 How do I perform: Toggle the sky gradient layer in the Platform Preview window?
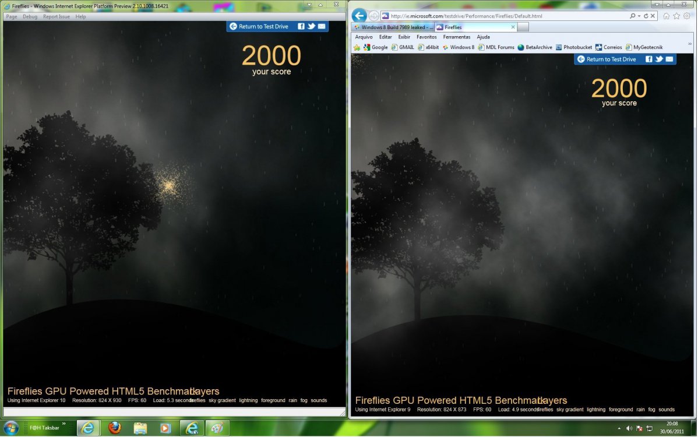[x=222, y=400]
